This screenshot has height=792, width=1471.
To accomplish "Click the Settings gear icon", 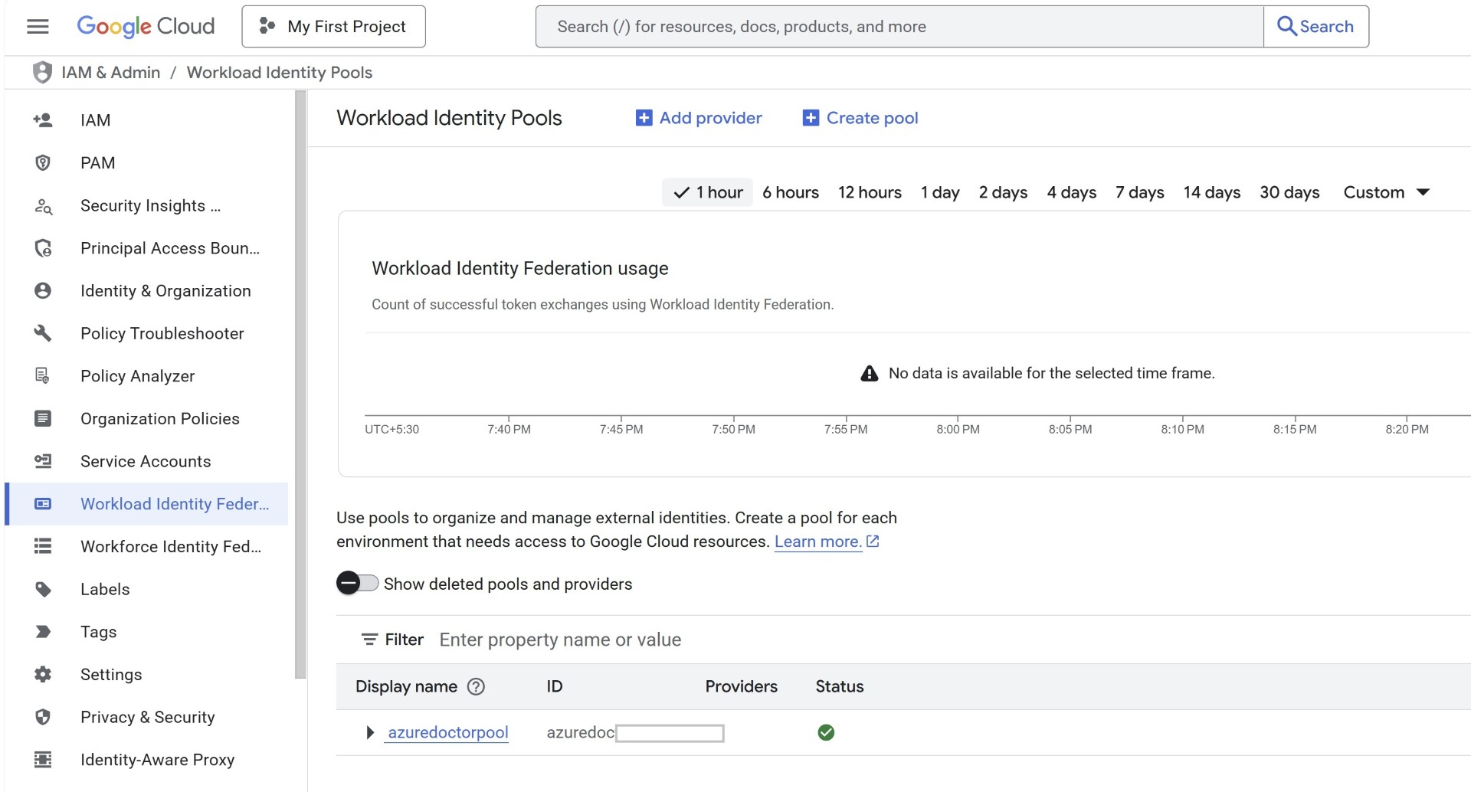I will [43, 674].
